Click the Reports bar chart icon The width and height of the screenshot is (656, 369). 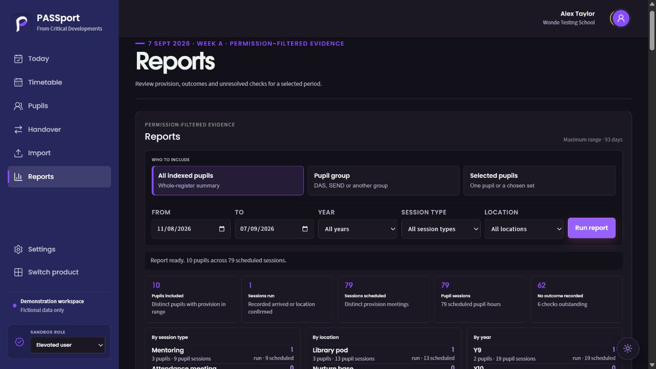coord(18,177)
